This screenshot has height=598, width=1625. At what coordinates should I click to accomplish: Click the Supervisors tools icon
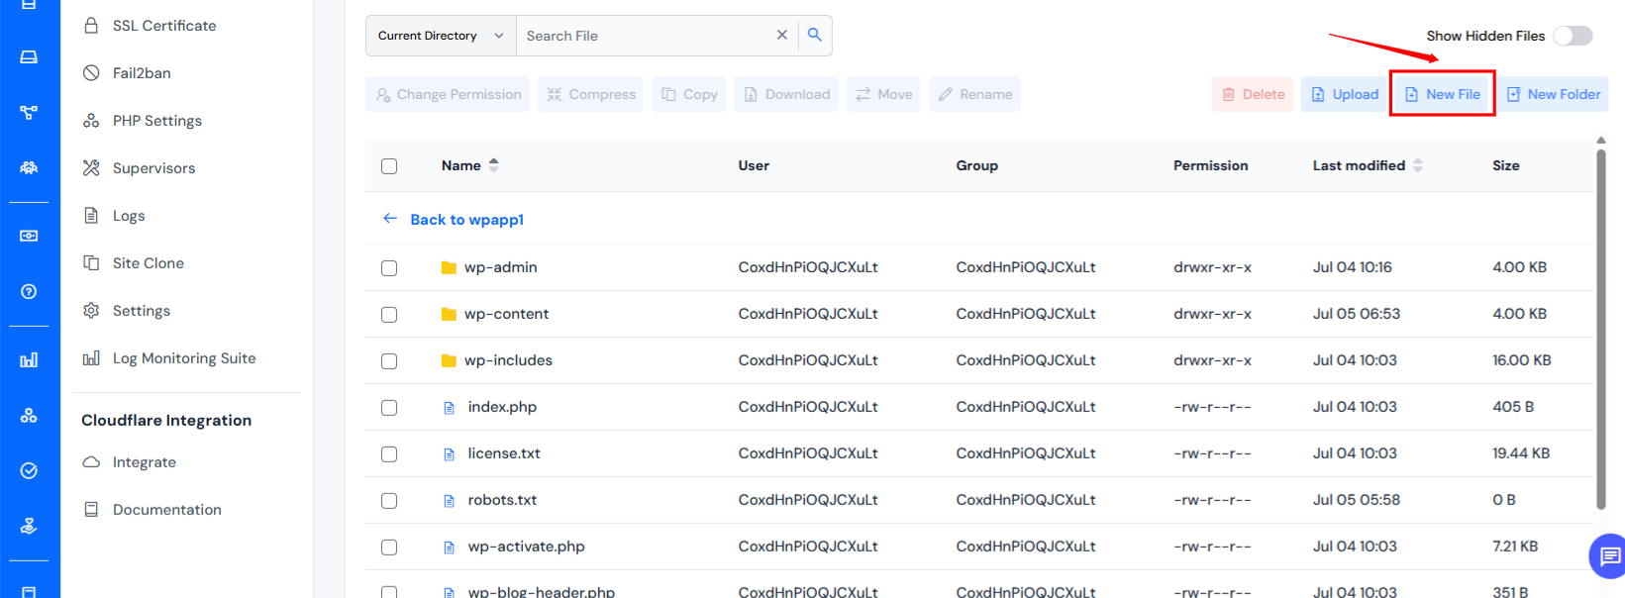(91, 168)
